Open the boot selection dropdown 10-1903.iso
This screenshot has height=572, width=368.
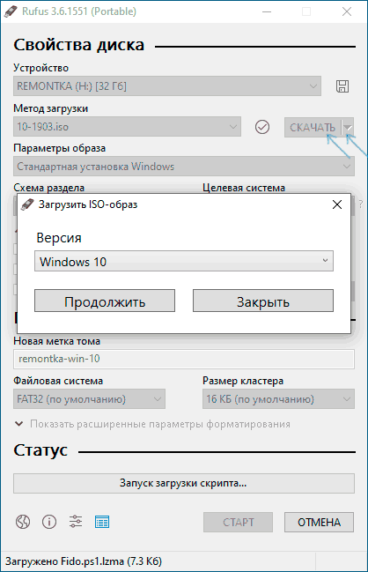[127, 127]
